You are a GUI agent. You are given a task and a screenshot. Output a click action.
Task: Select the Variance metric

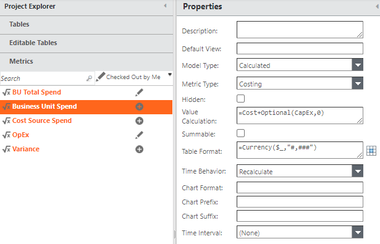coord(26,149)
